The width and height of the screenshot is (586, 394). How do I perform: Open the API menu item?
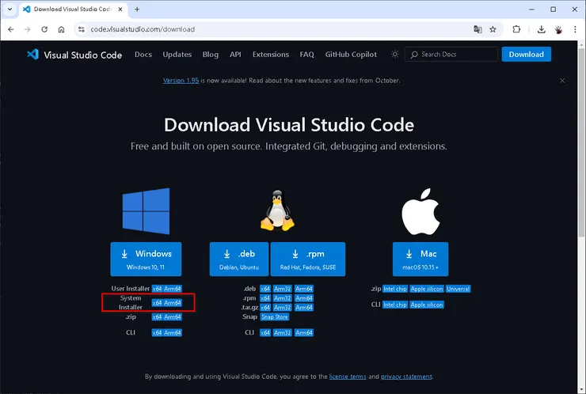235,55
